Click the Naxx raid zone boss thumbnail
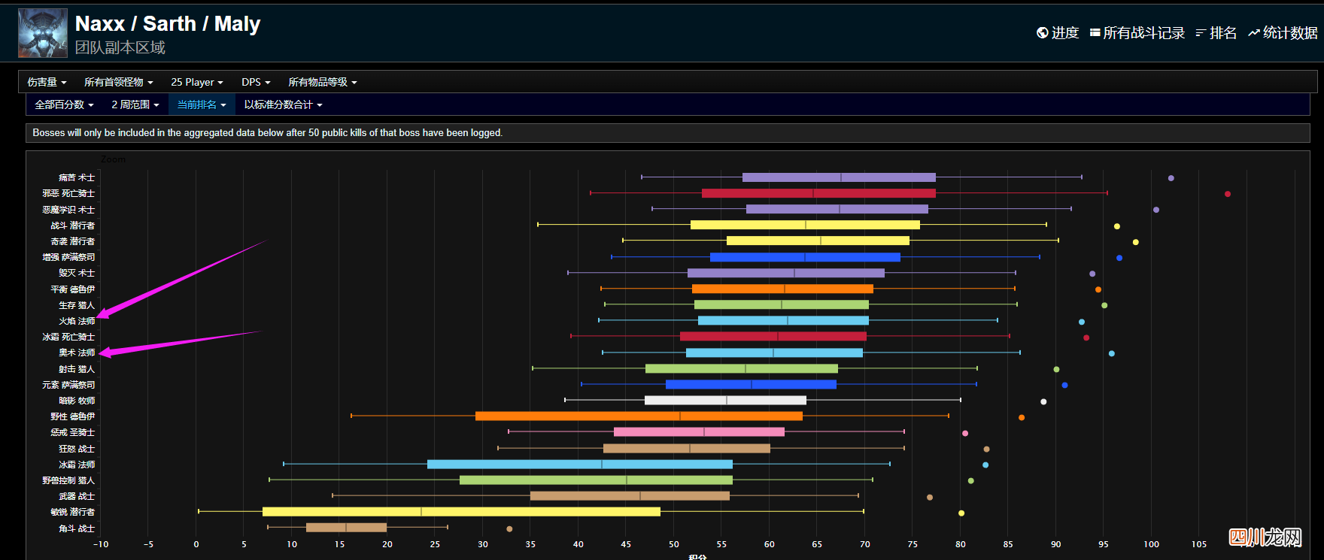This screenshot has width=1324, height=560. tap(43, 33)
